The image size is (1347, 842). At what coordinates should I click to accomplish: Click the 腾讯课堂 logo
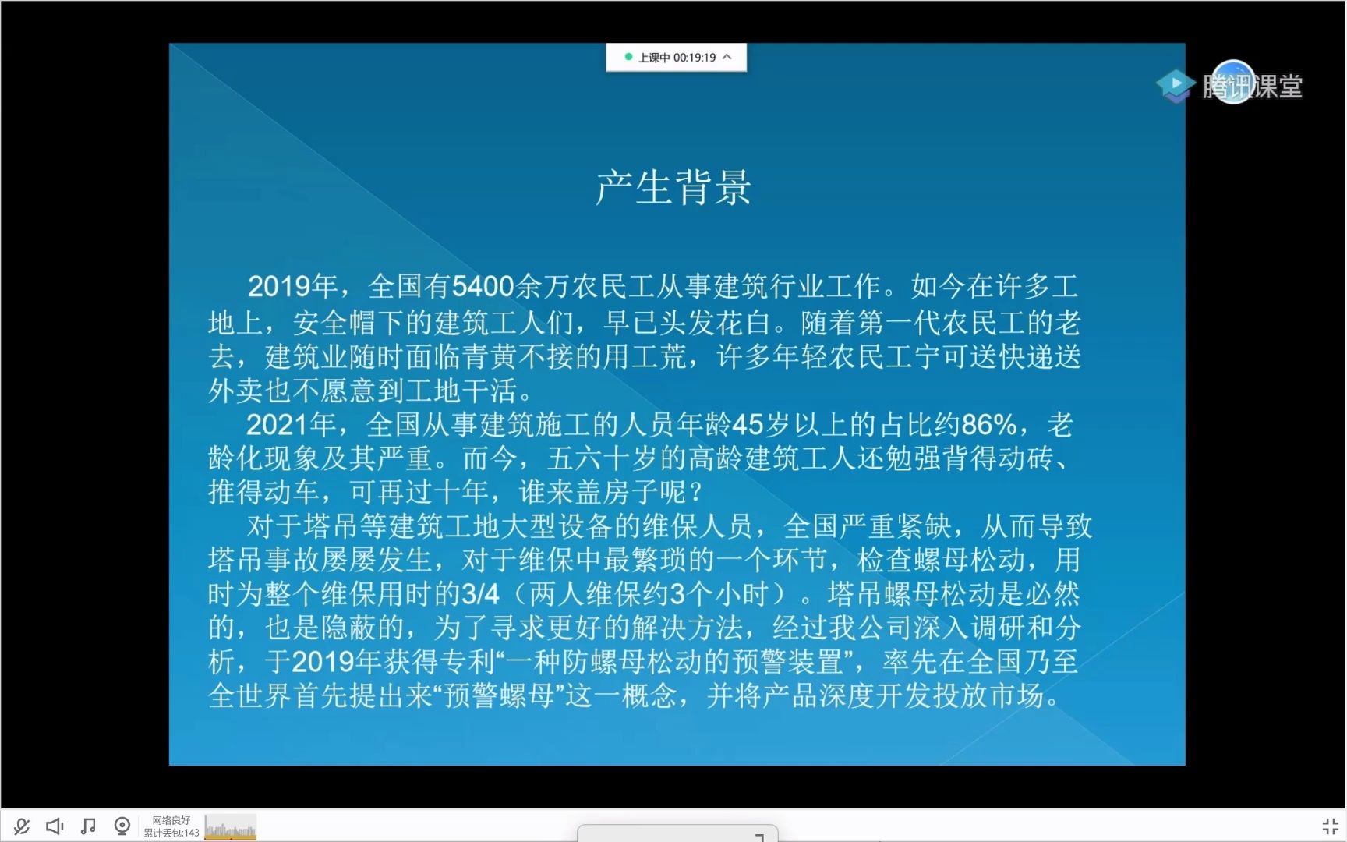pos(1230,84)
